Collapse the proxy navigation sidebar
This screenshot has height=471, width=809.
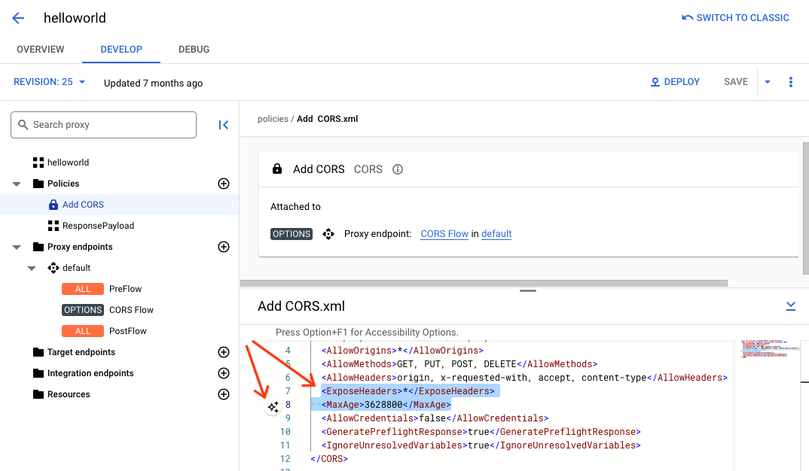point(223,125)
